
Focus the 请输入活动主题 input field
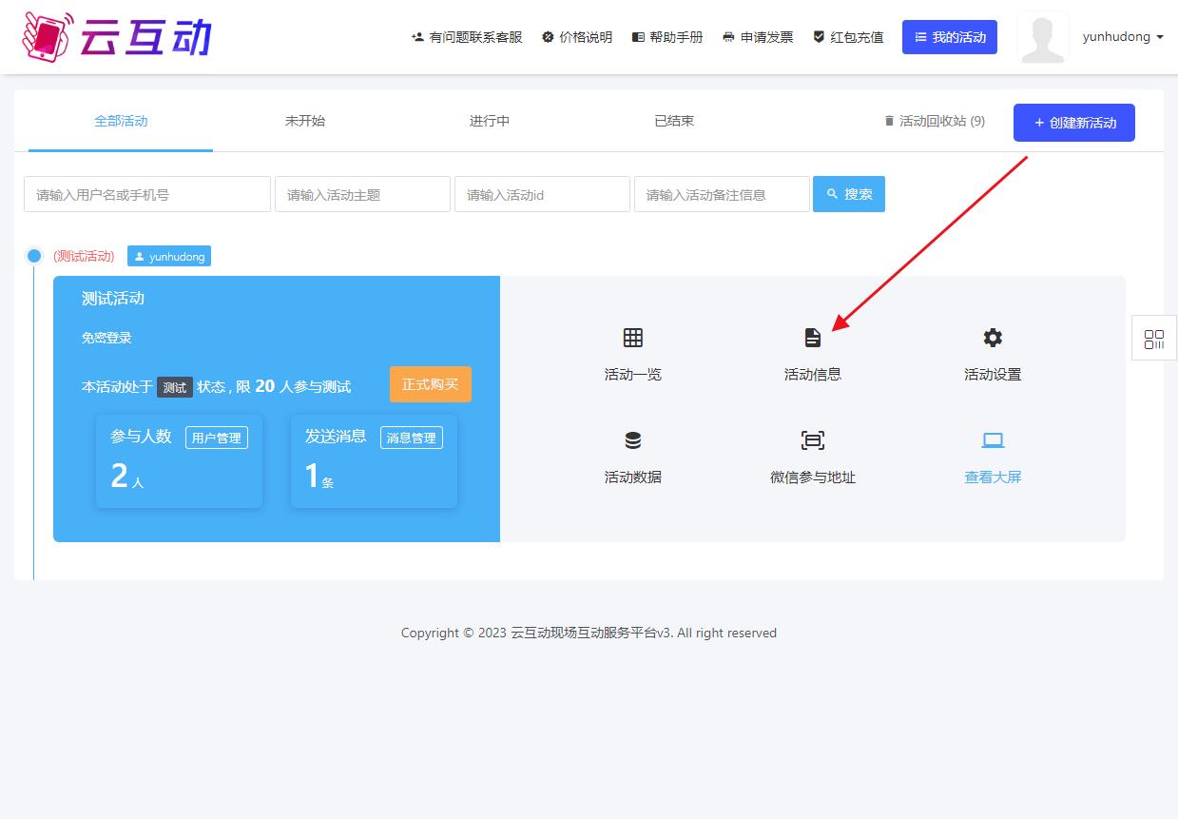(362, 194)
